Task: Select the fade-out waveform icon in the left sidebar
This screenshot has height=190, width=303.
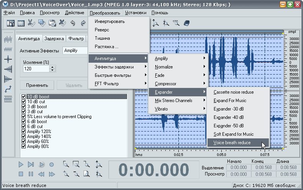Action: pyautogui.click(x=8, y=79)
